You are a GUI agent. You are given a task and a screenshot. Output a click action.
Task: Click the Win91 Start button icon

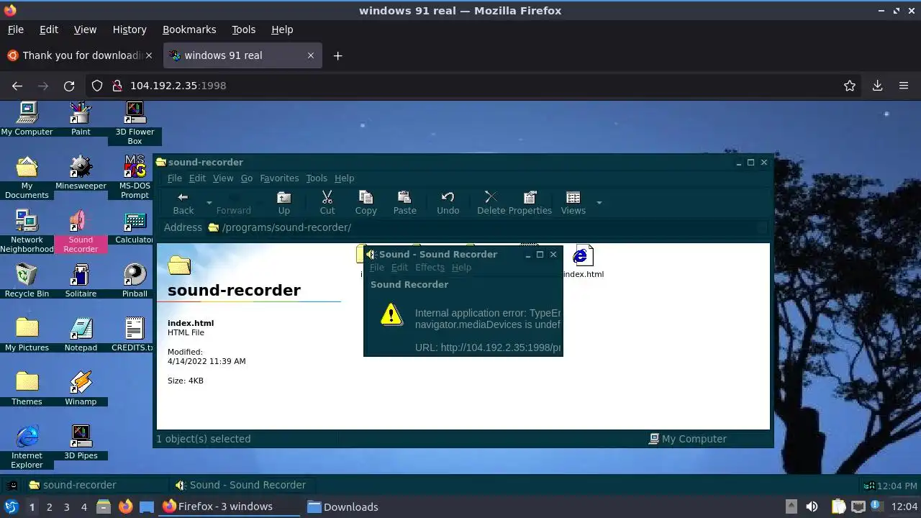(12, 485)
